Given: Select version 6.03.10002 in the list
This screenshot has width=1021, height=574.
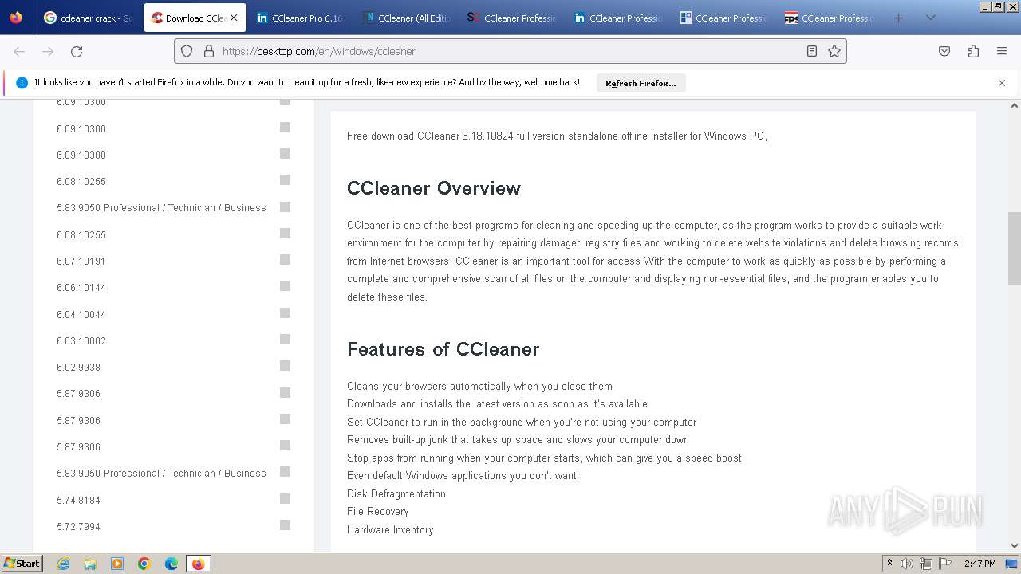Looking at the screenshot, I should [81, 341].
